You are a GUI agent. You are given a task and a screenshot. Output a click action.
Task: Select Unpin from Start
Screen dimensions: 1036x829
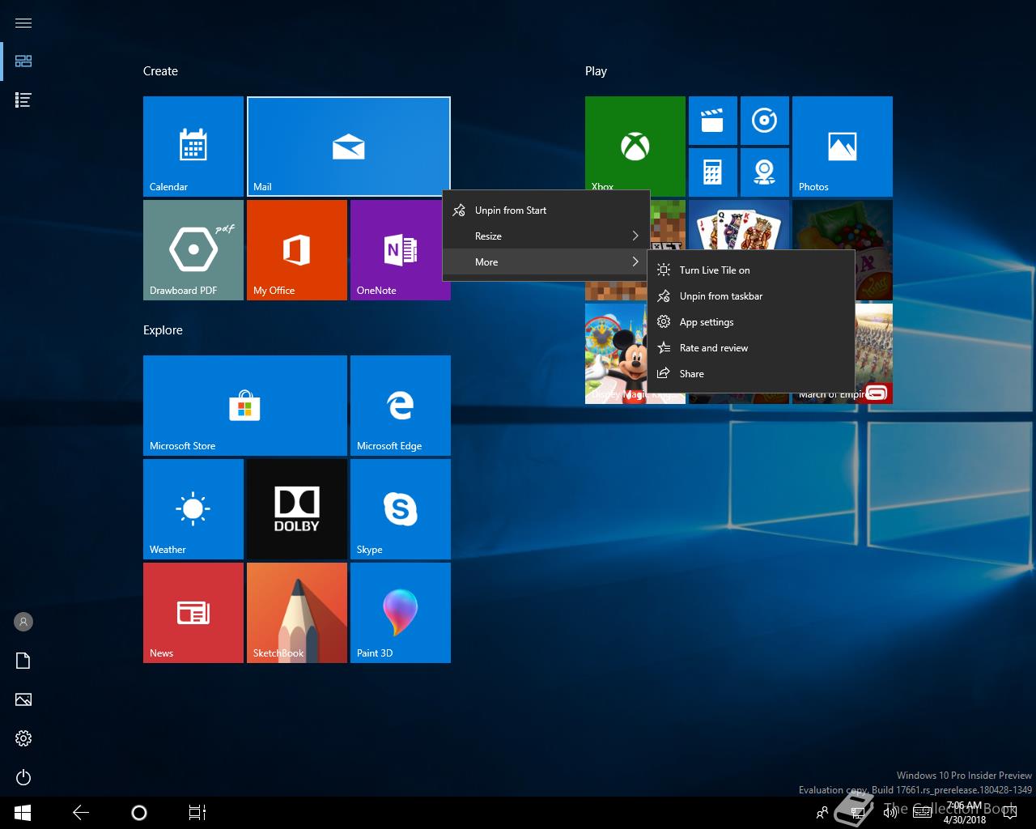click(x=546, y=210)
